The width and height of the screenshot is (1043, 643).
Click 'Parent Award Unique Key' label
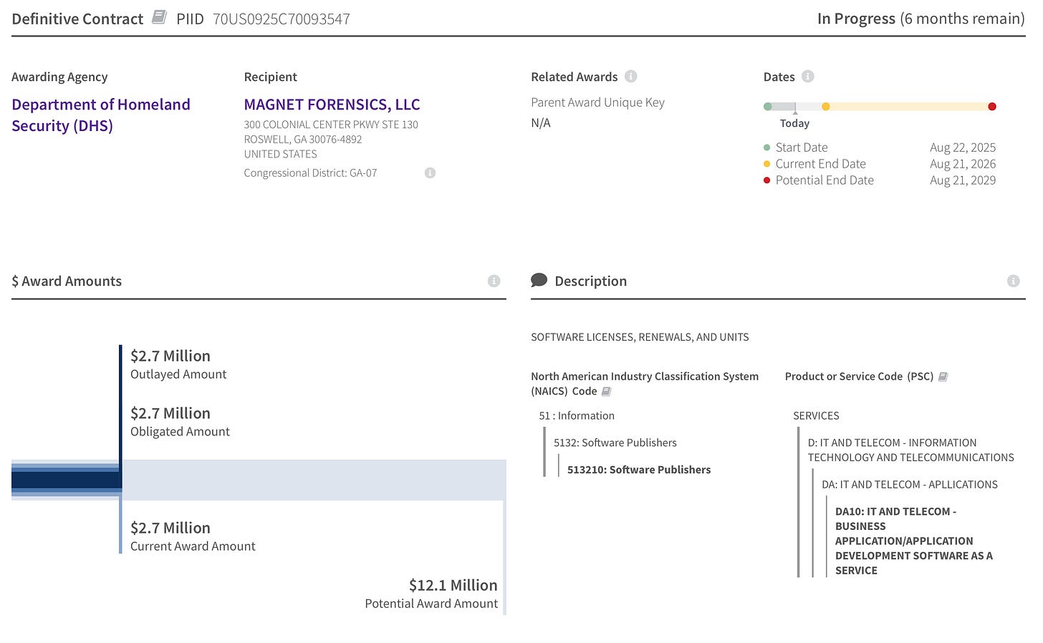point(597,102)
